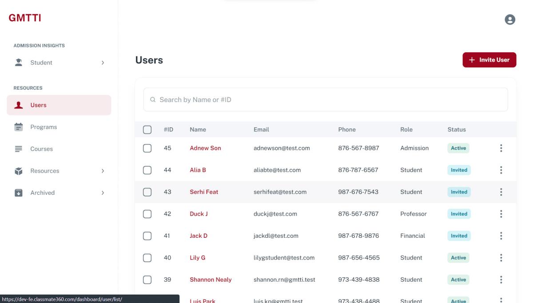Viewport: 533px width, 303px height.
Task: Click the Courses list icon
Action: coord(19,149)
